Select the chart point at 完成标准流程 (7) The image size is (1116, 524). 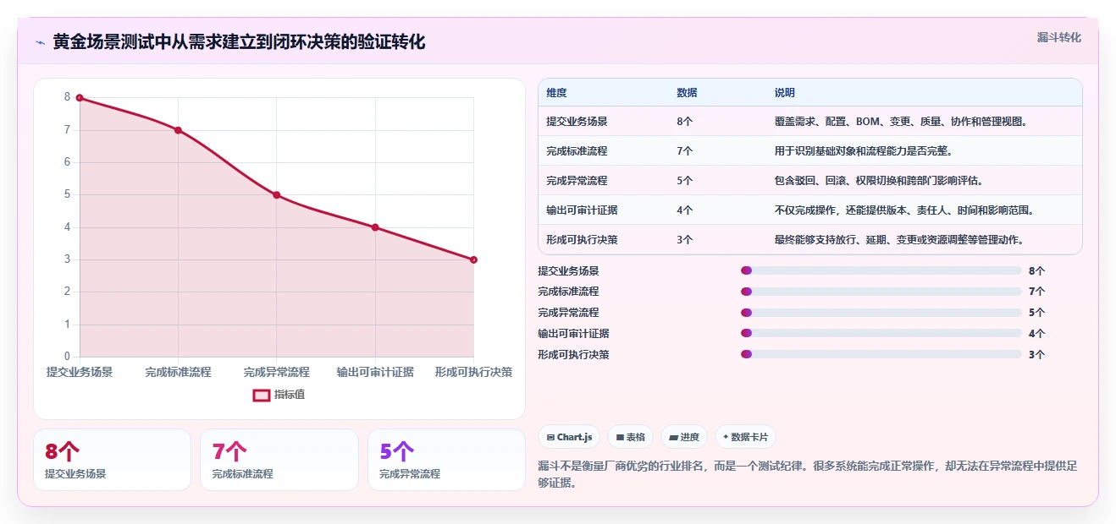178,130
